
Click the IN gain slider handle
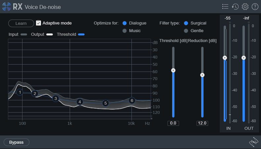225,58
